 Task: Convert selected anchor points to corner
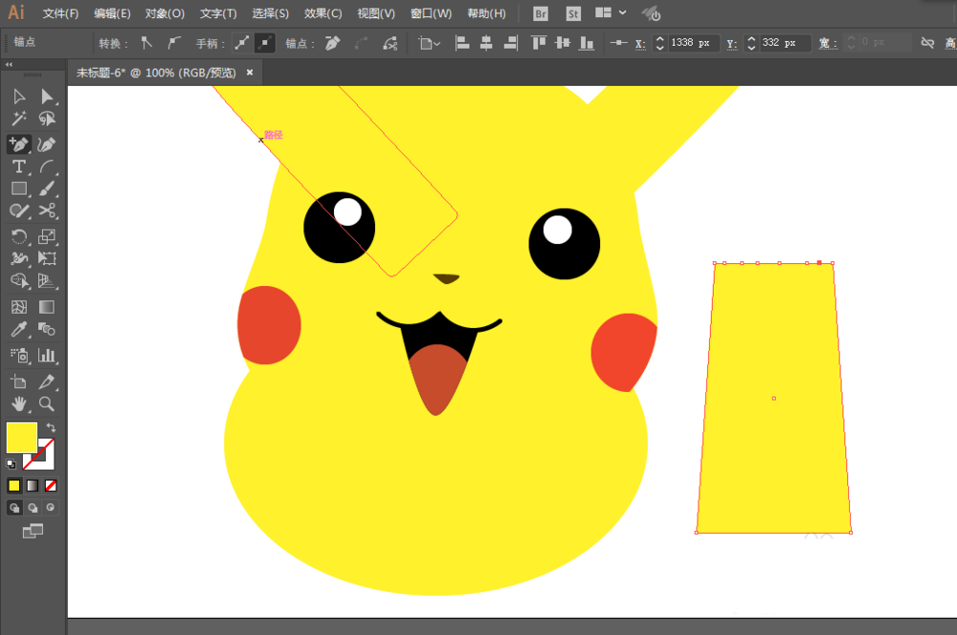tap(146, 43)
